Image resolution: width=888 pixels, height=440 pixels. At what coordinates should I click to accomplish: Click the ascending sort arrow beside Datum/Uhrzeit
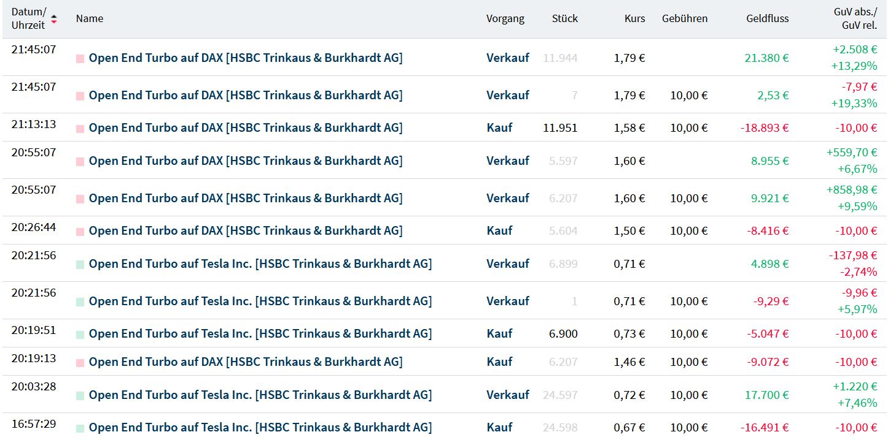click(54, 16)
